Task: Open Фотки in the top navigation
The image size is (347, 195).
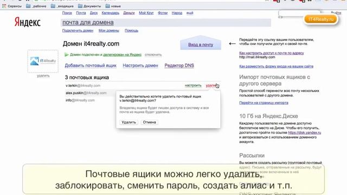Action: click(163, 13)
